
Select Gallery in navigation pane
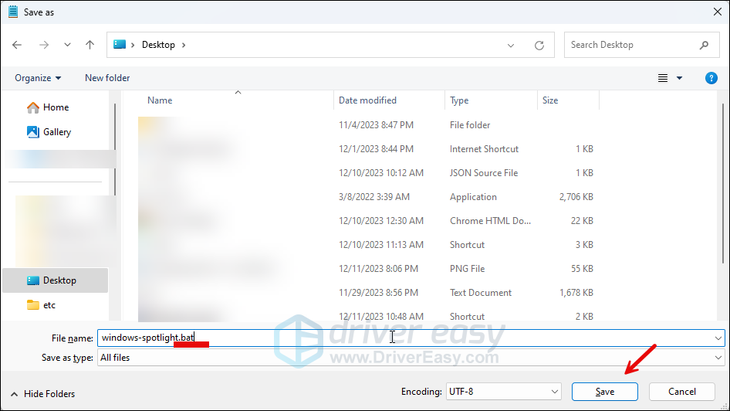[x=56, y=132]
